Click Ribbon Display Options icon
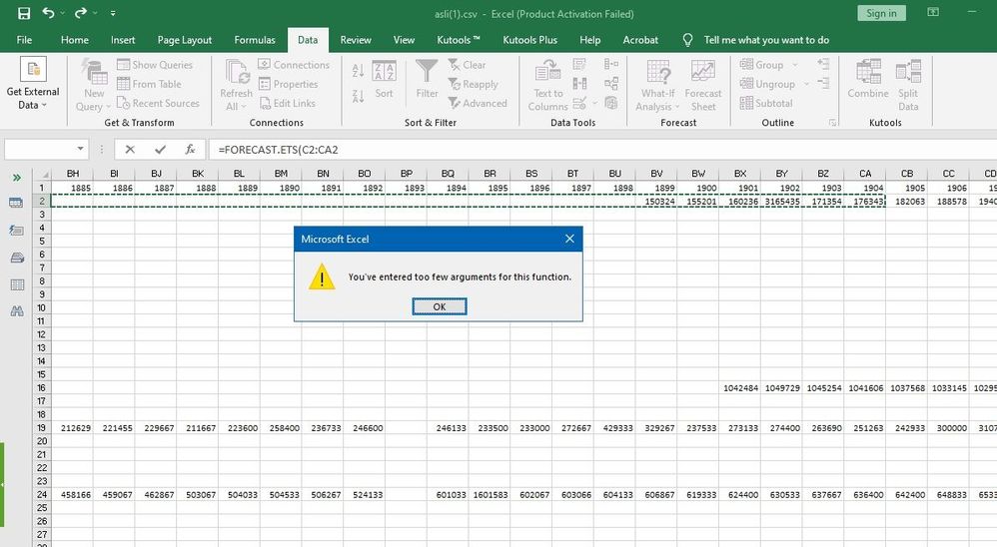Image resolution: width=997 pixels, height=547 pixels. [933, 13]
